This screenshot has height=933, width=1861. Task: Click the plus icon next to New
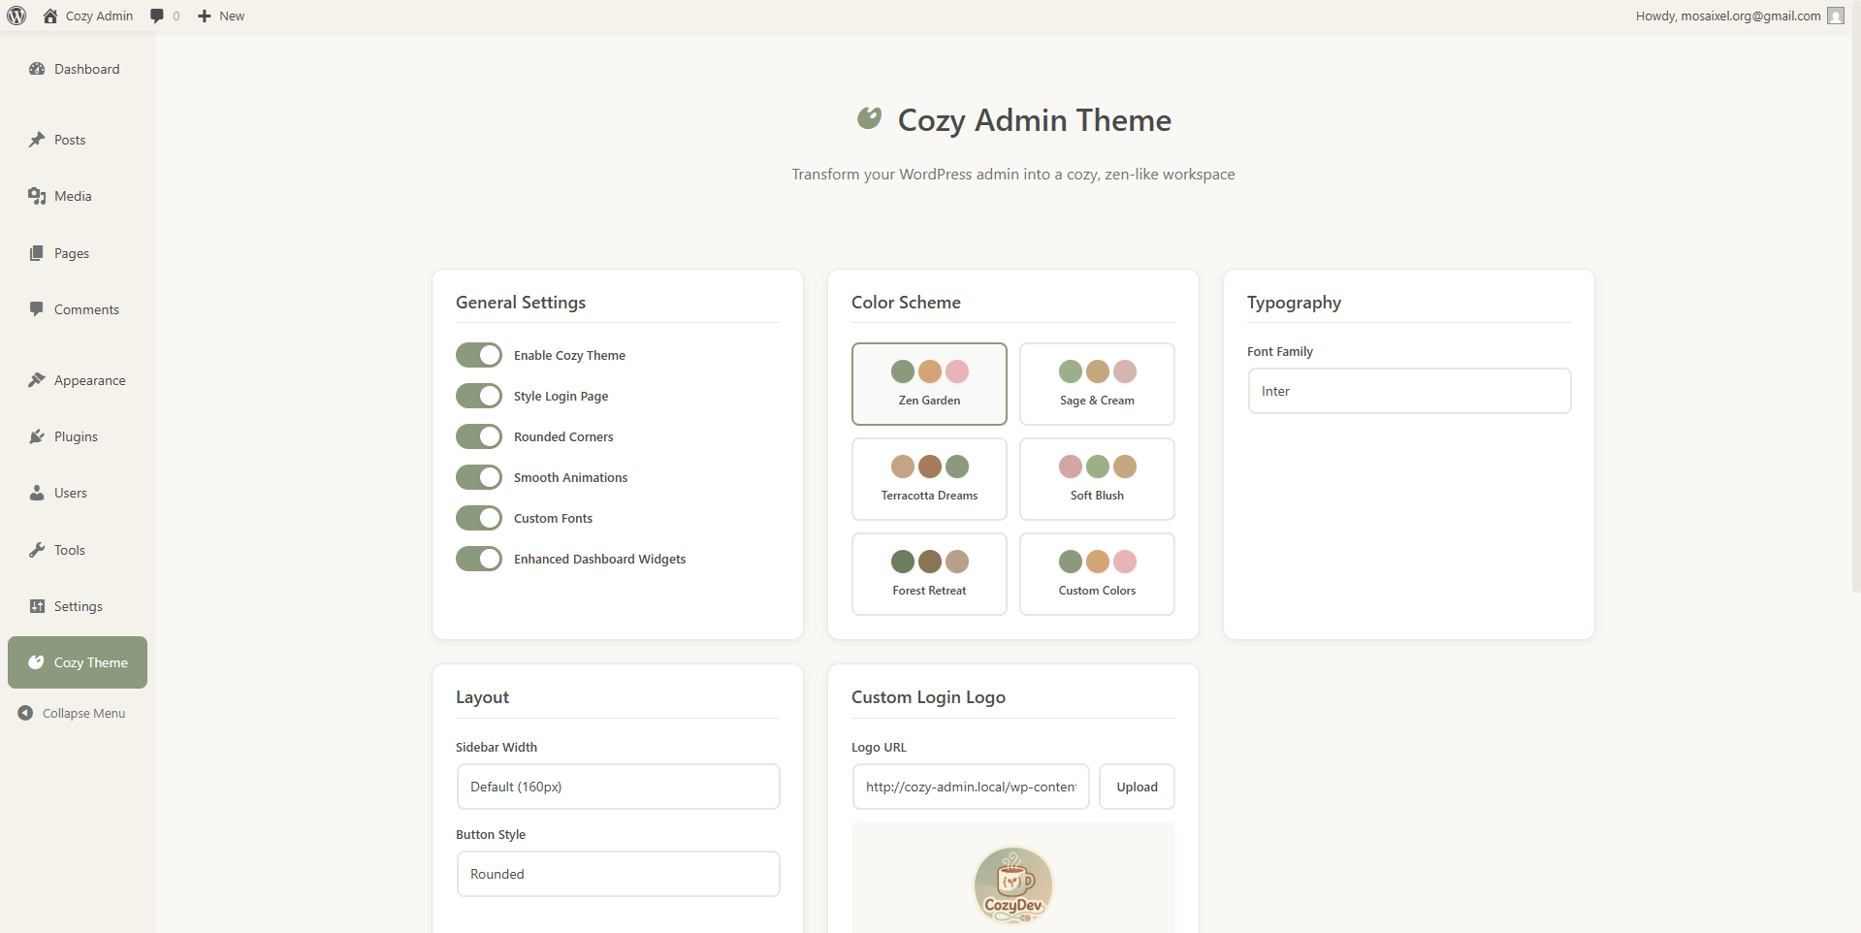[204, 16]
